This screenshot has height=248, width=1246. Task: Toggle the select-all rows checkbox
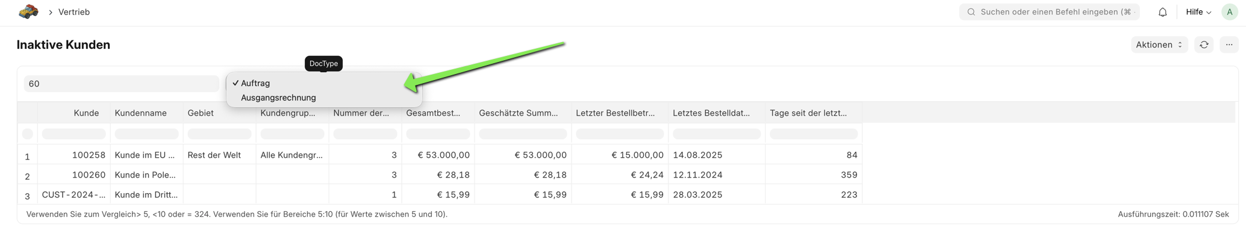click(28, 134)
